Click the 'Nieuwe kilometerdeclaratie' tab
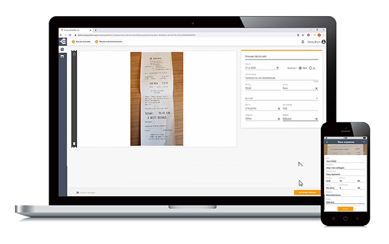Screen dimensions: 389x244 [109, 41]
